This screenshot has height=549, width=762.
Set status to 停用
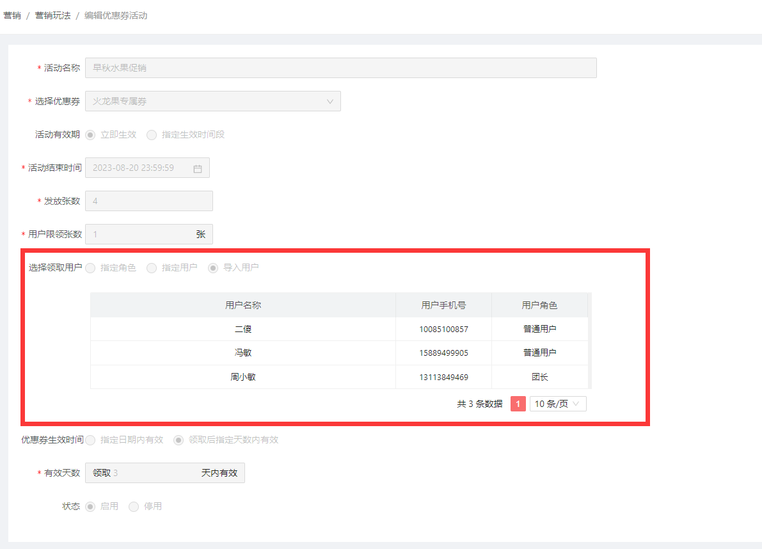click(134, 507)
